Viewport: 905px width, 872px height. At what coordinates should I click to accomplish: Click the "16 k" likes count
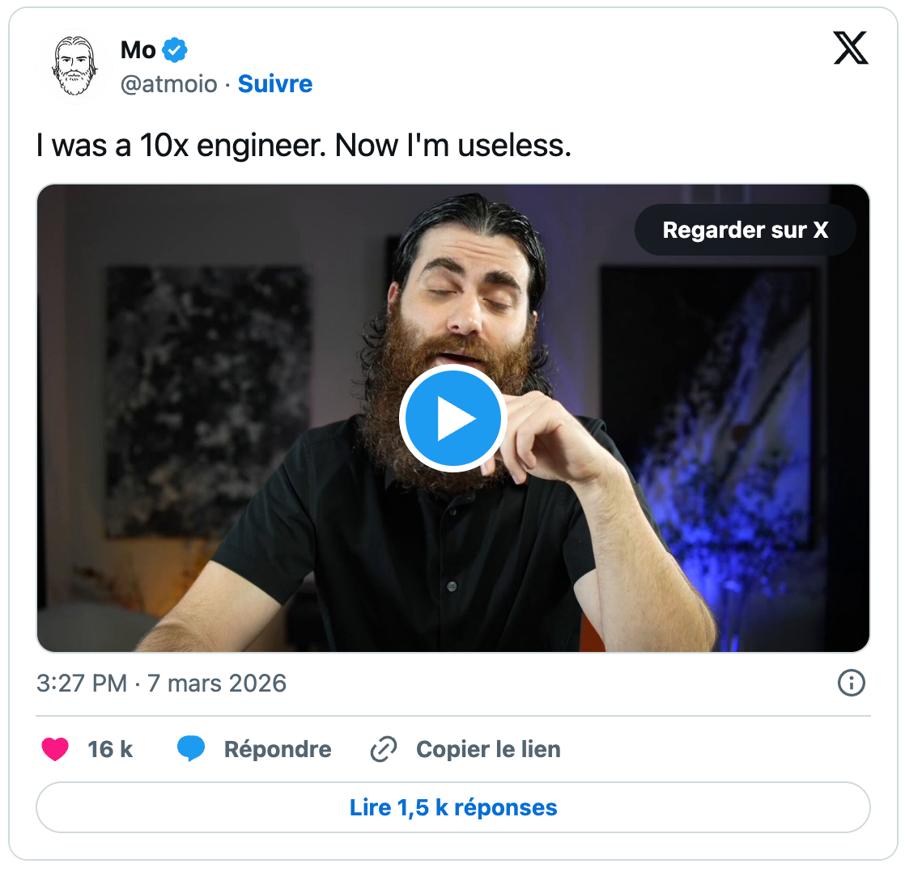point(110,750)
